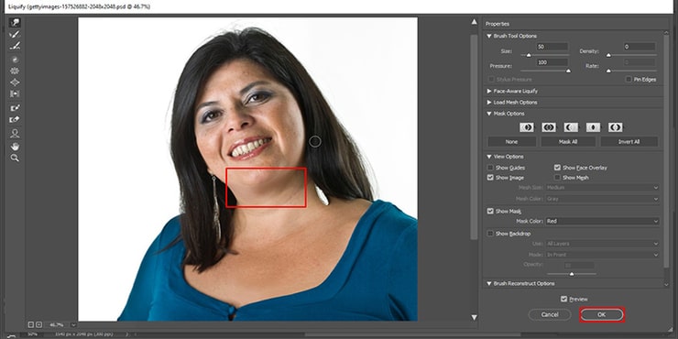Click the Pressure value field
Image resolution: width=678 pixels, height=339 pixels.
tap(552, 62)
